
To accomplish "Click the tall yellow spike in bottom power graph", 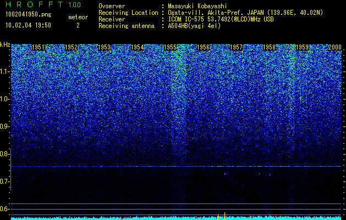I will (224, 216).
